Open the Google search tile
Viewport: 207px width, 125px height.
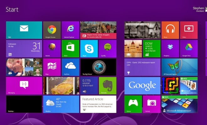[142, 86]
